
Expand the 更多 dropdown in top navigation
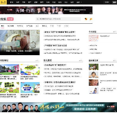(79, 2)
